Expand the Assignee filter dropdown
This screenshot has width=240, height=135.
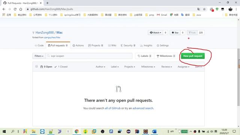183,67
